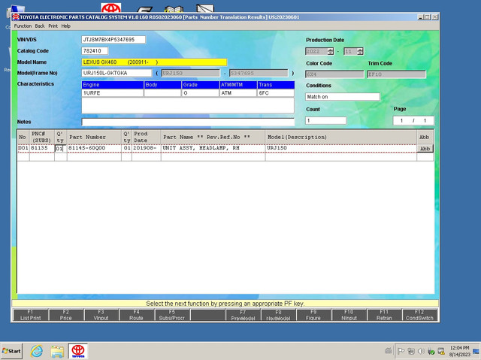Click the Abb button in row 001
481x360 pixels.
pyautogui.click(x=425, y=148)
